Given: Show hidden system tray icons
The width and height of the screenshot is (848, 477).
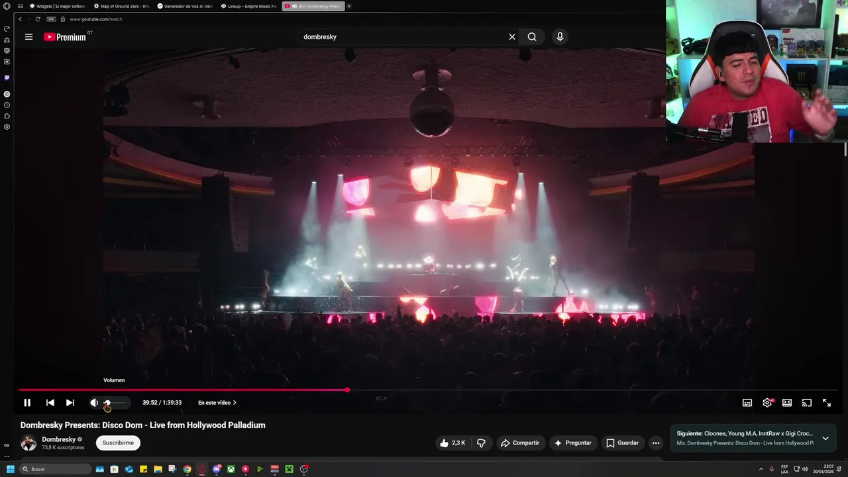Looking at the screenshot, I should 761,469.
